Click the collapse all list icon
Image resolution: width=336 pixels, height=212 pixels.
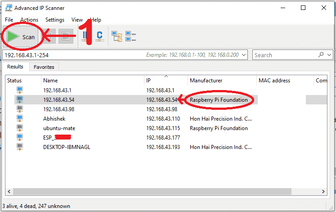130,36
